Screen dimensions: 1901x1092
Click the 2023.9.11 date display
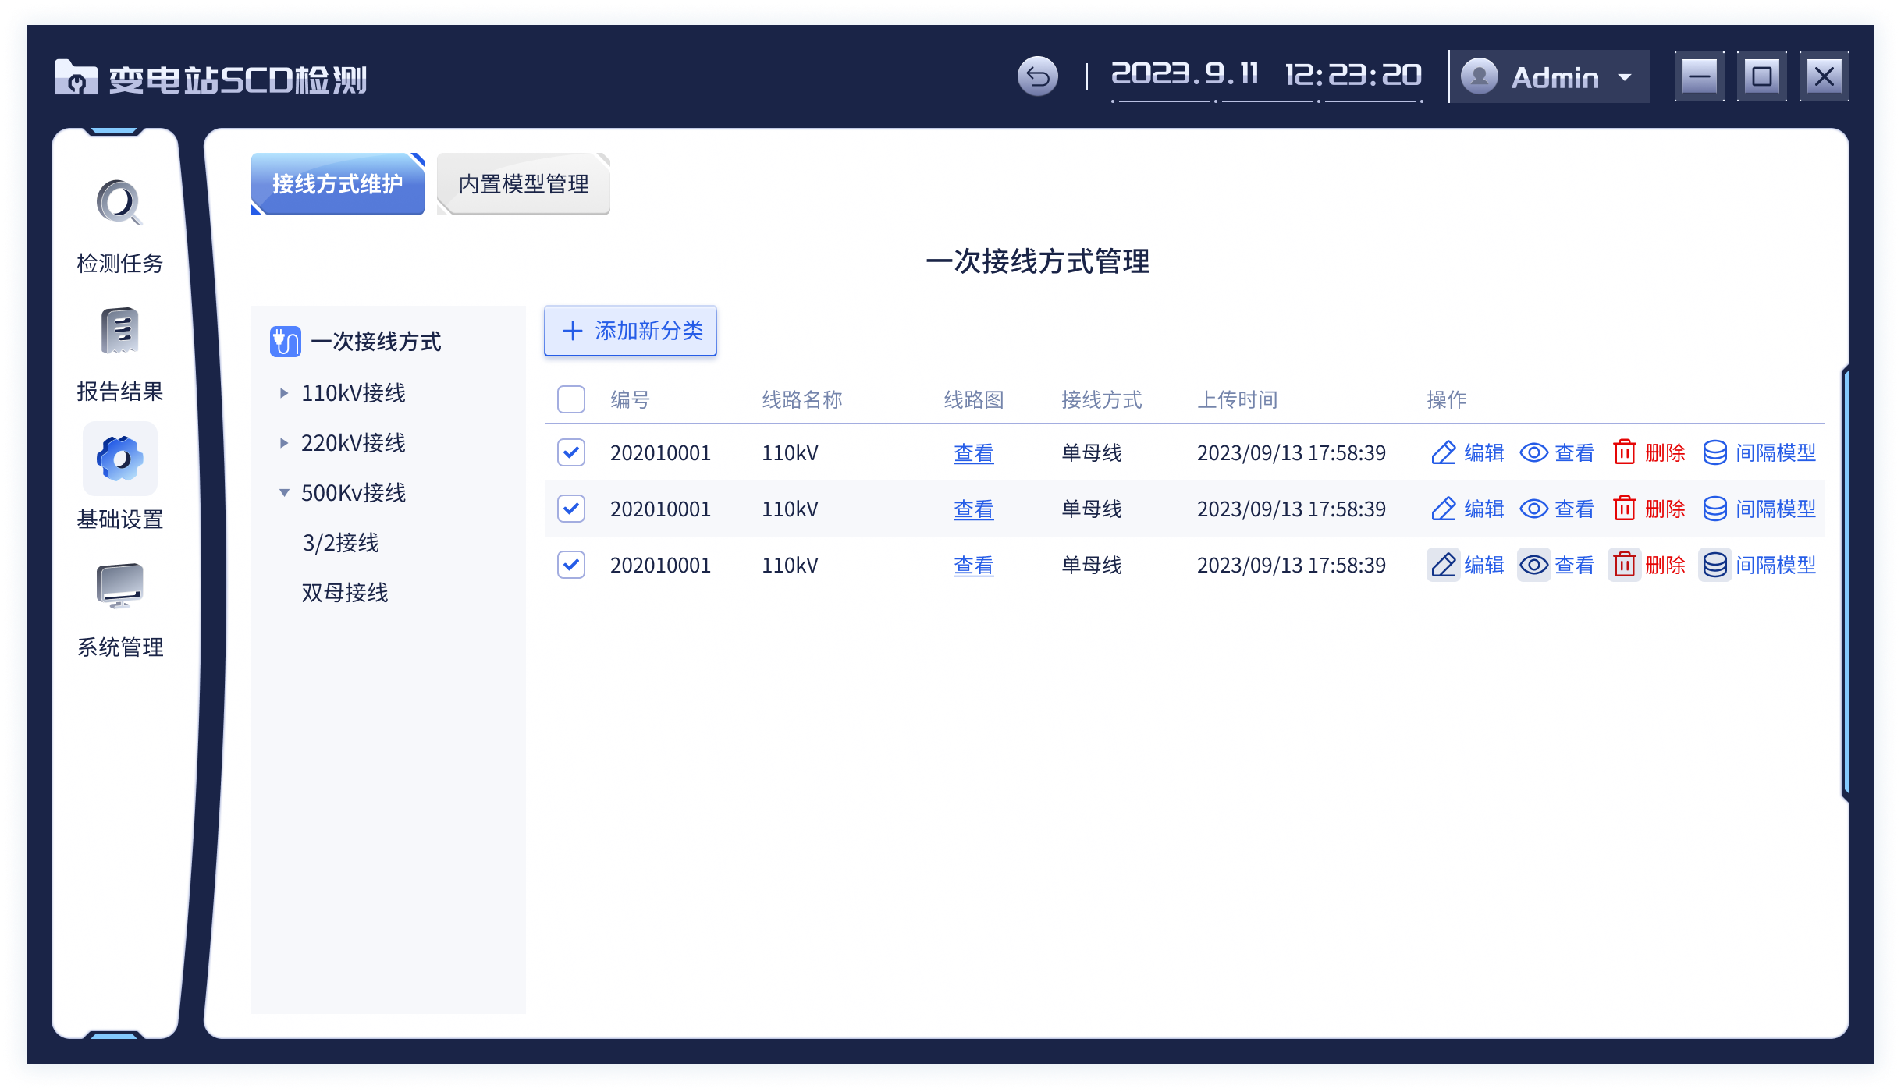pos(1185,74)
